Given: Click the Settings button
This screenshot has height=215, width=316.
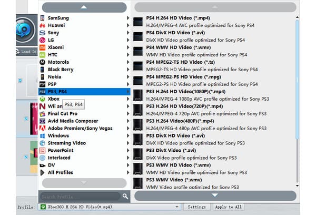Looking at the screenshot, I should tap(196, 207).
